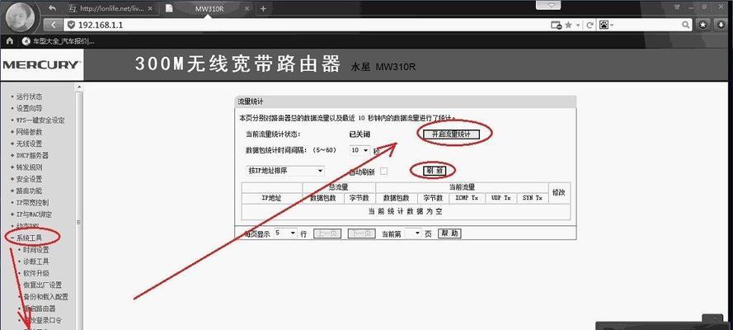Click the SYN Tx column header
The image size is (733, 330).
pyautogui.click(x=533, y=198)
